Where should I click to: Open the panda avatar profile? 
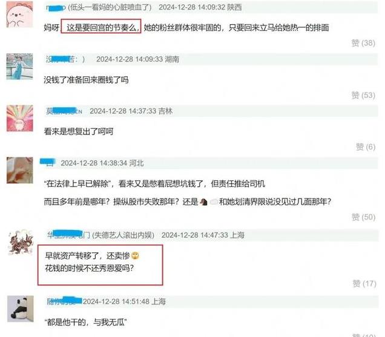coord(21,309)
